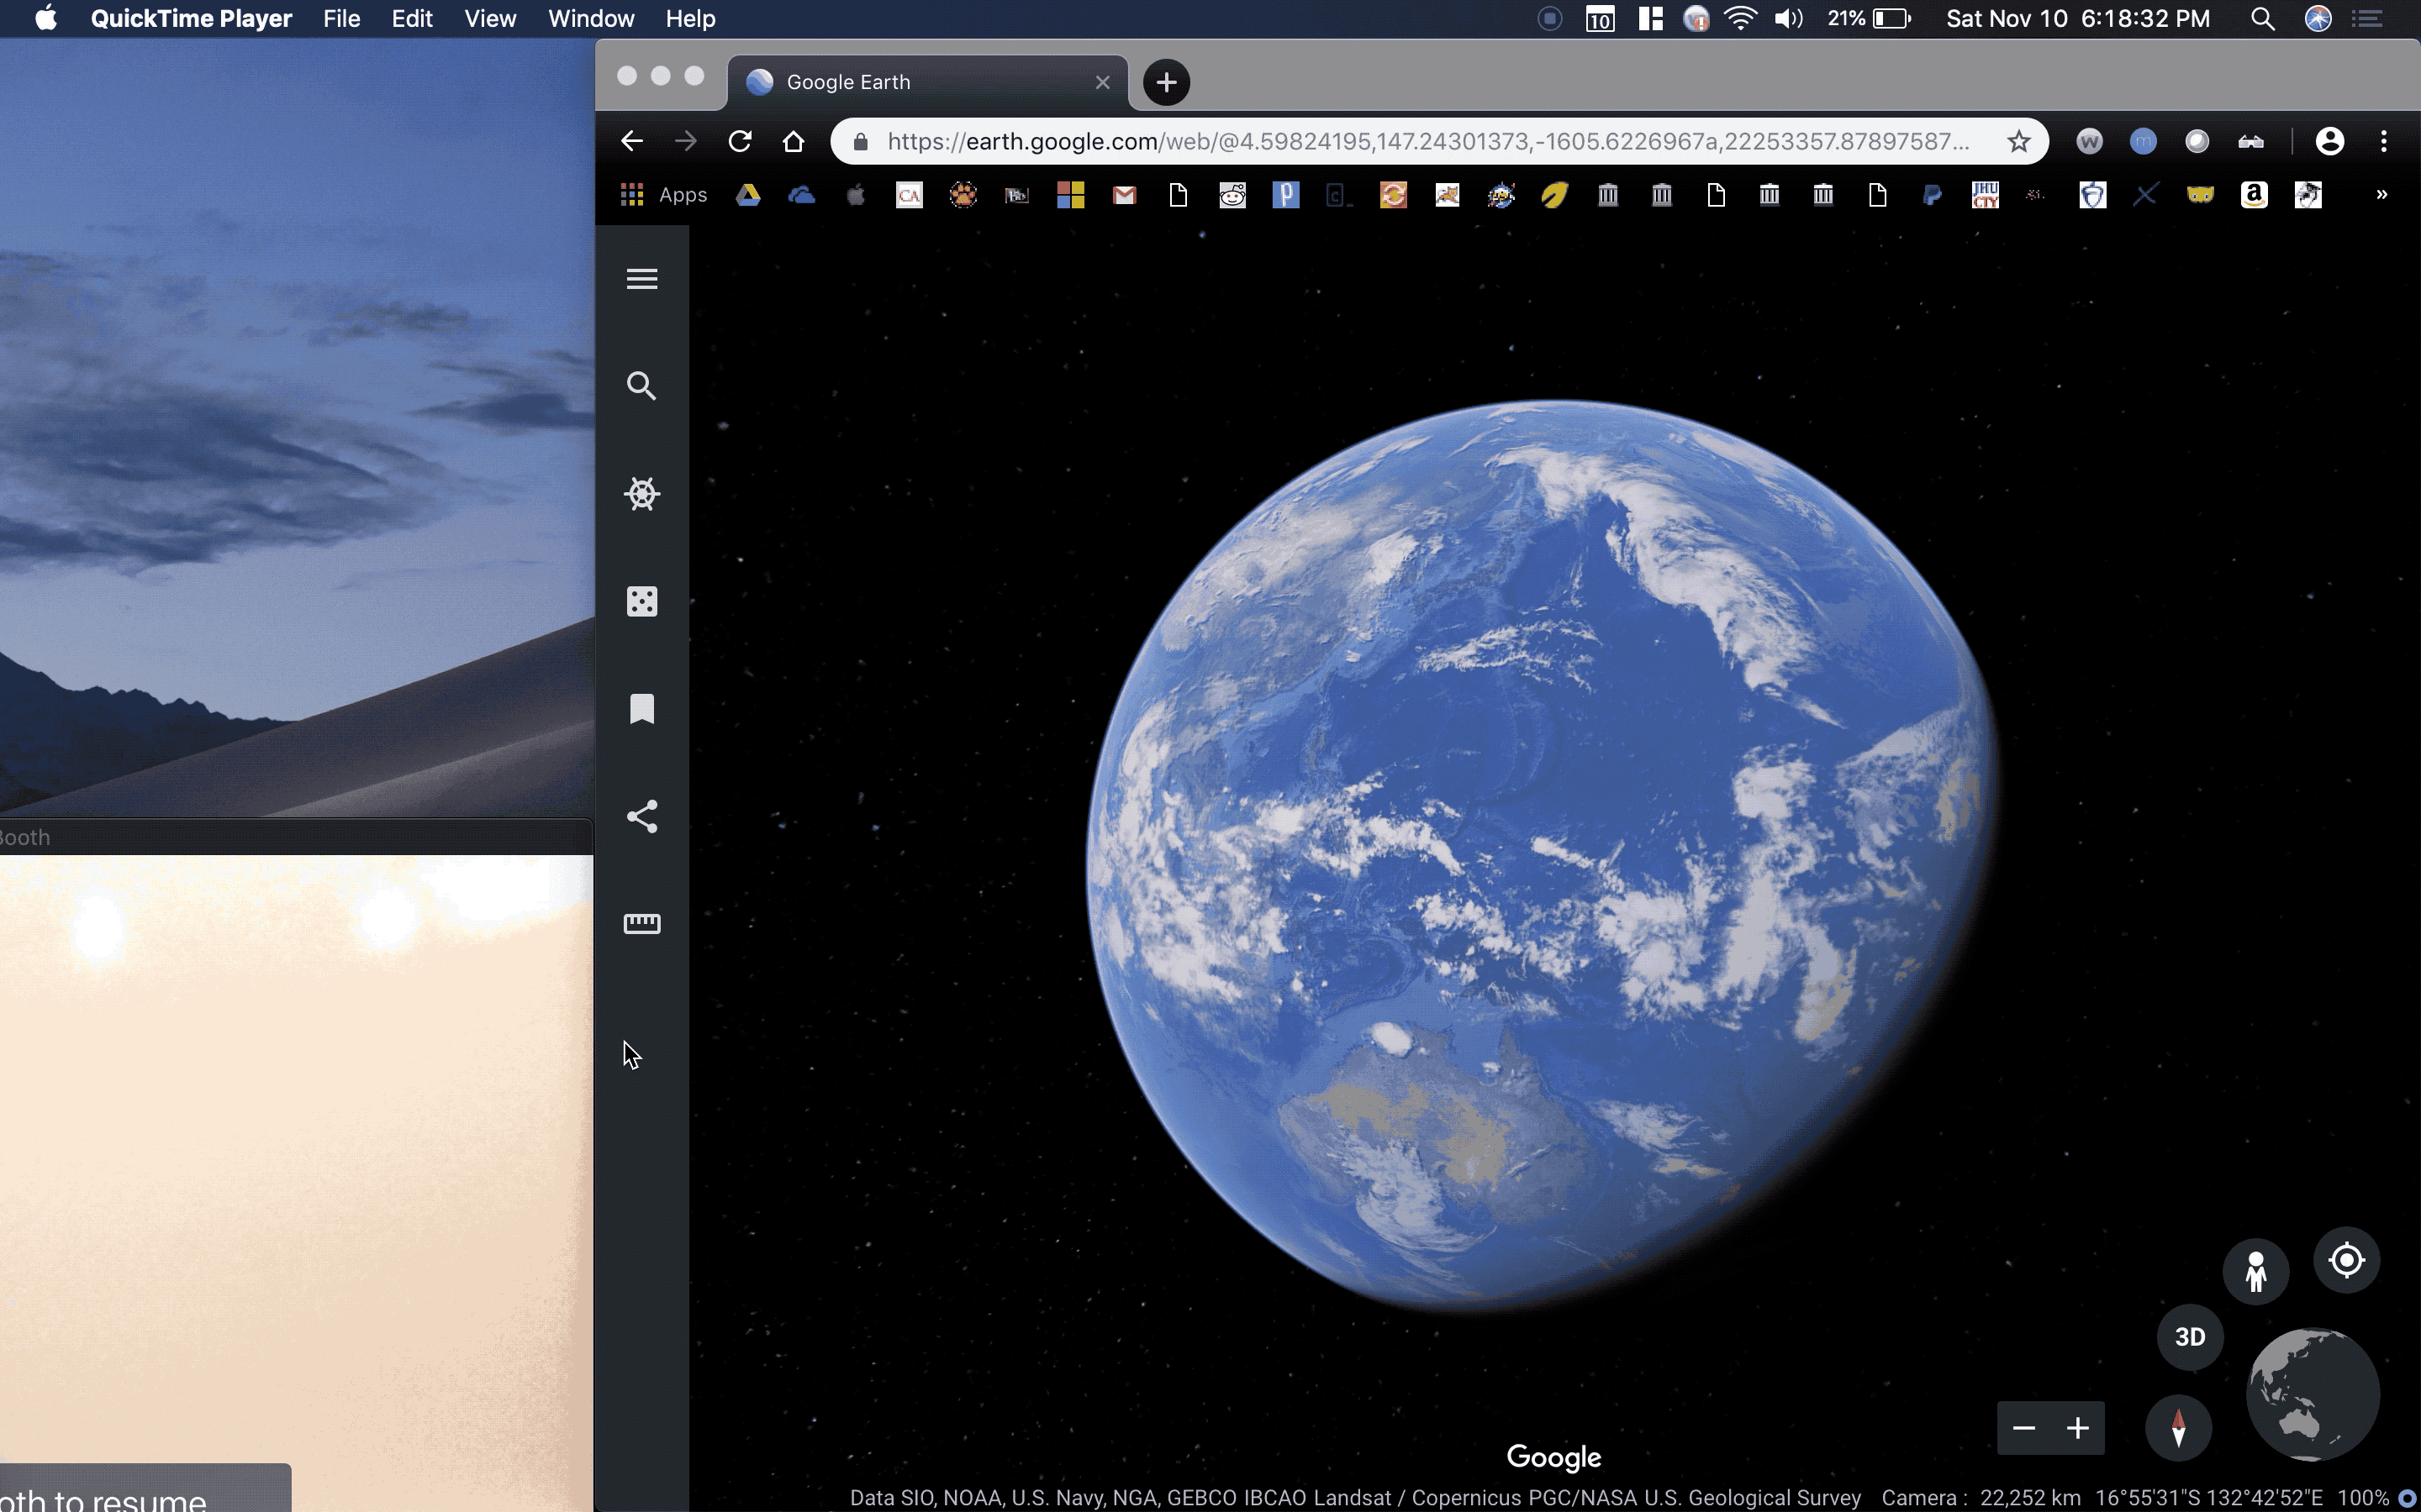
Task: Open My Places with the bookmark icon
Action: pos(641,709)
